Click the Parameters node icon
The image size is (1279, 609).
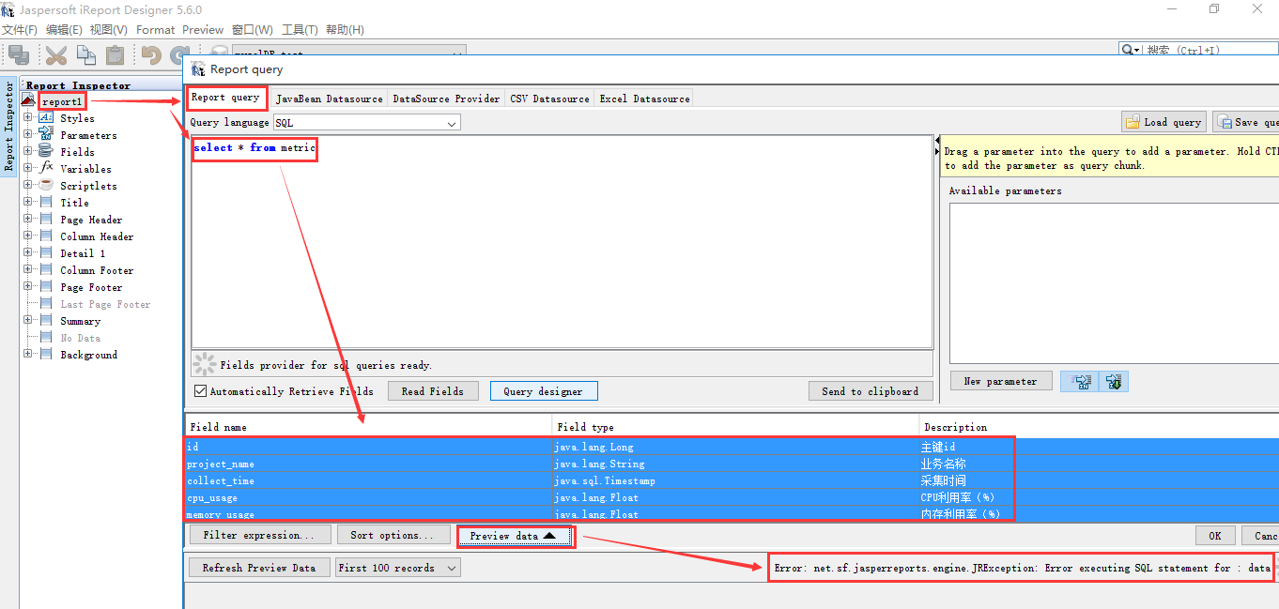(x=46, y=135)
